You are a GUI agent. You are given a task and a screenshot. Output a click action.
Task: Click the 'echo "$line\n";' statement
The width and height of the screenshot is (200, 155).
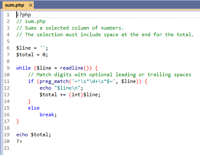(x=61, y=88)
